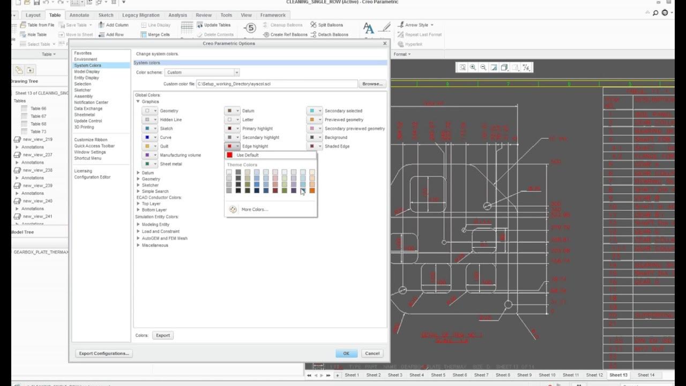Expand the Datum colors group
This screenshot has height=386, width=686.
click(x=138, y=173)
